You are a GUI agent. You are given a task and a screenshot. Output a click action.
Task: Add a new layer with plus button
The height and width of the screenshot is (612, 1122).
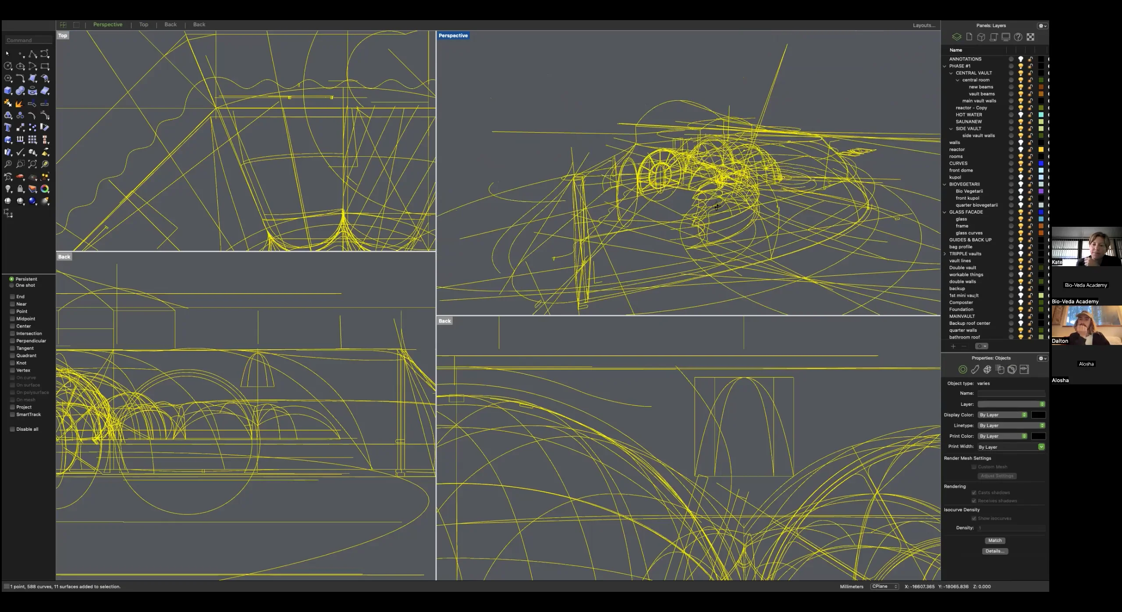(953, 346)
